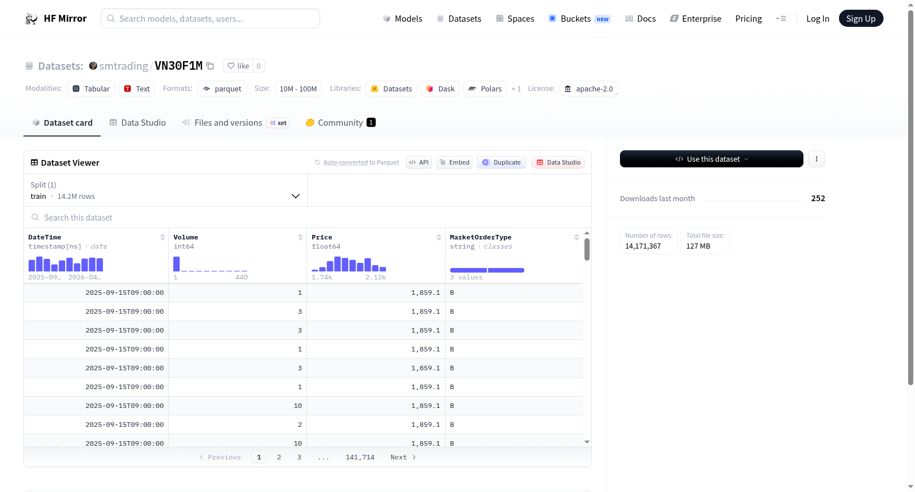
Task: Jump to last page 141,714
Action: point(360,457)
